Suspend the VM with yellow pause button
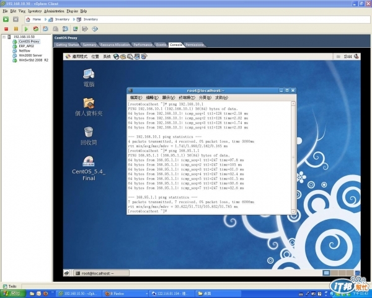The width and height of the screenshot is (372, 298). [16, 29]
